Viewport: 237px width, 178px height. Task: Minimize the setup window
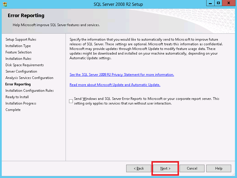tap(210, 3)
